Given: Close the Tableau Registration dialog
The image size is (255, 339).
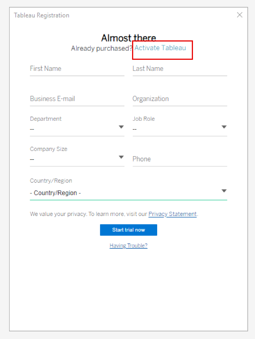Looking at the screenshot, I should click(x=239, y=15).
